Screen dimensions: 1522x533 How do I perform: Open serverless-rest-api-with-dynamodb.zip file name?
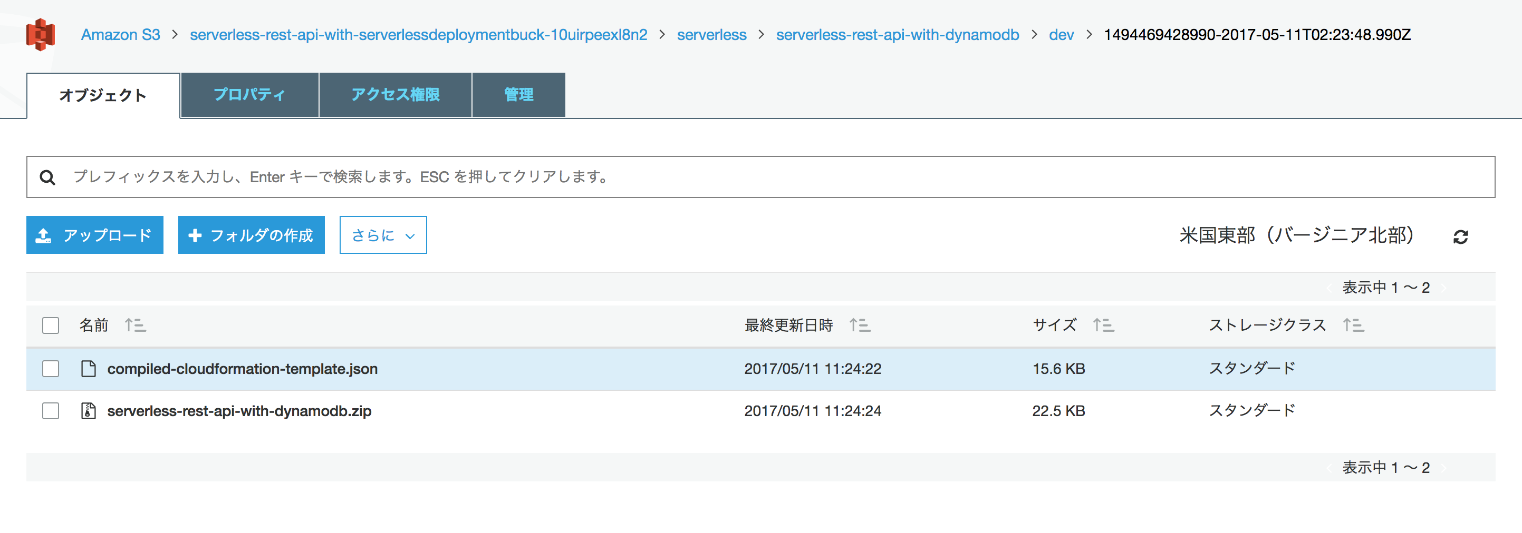(x=239, y=411)
